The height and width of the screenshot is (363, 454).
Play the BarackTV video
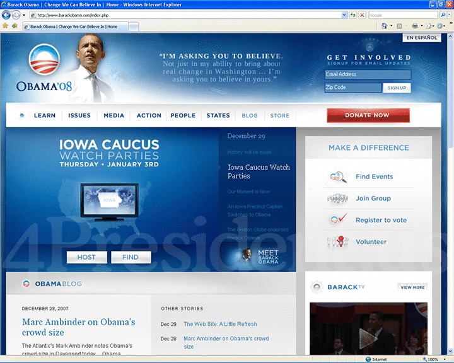[x=368, y=338]
